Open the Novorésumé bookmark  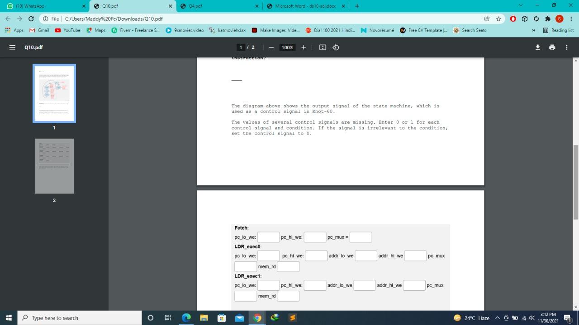coord(377,30)
